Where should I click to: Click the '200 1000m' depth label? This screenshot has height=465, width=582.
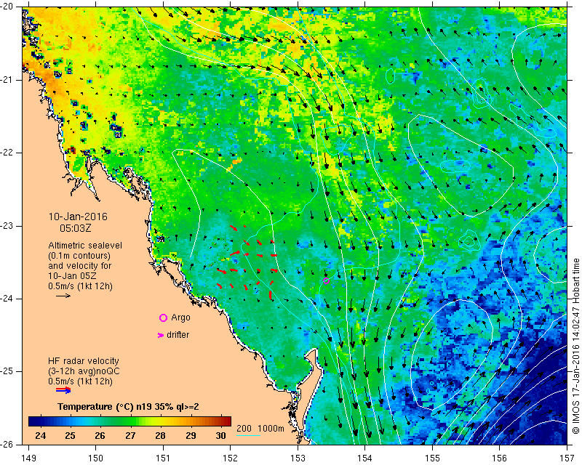click(x=260, y=429)
